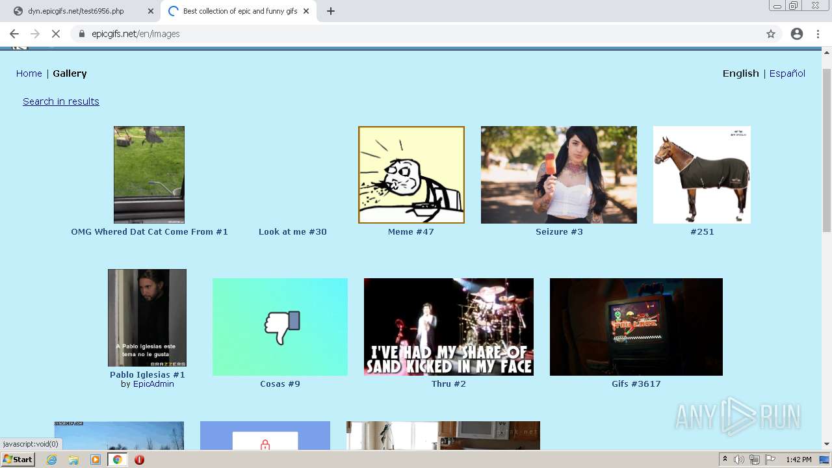Open the red padlock image thumbnail

point(265,435)
